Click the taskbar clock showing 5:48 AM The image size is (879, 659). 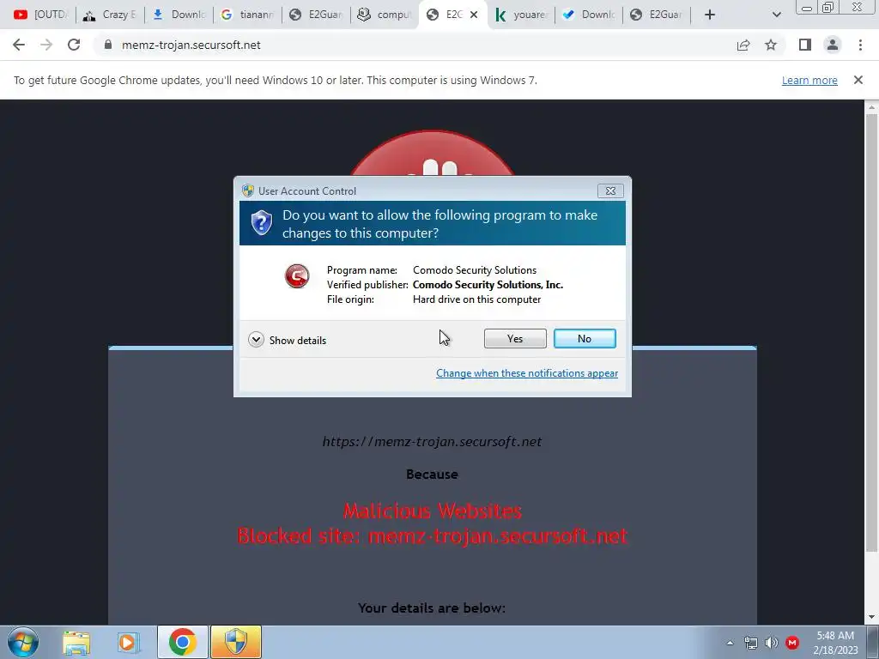835,643
